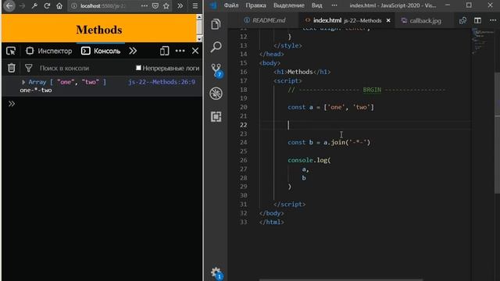This screenshot has width=500, height=281.
Task: Open Source Control view
Action: pos(216,70)
